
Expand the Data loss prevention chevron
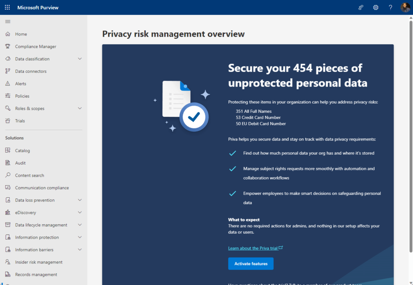(x=79, y=200)
